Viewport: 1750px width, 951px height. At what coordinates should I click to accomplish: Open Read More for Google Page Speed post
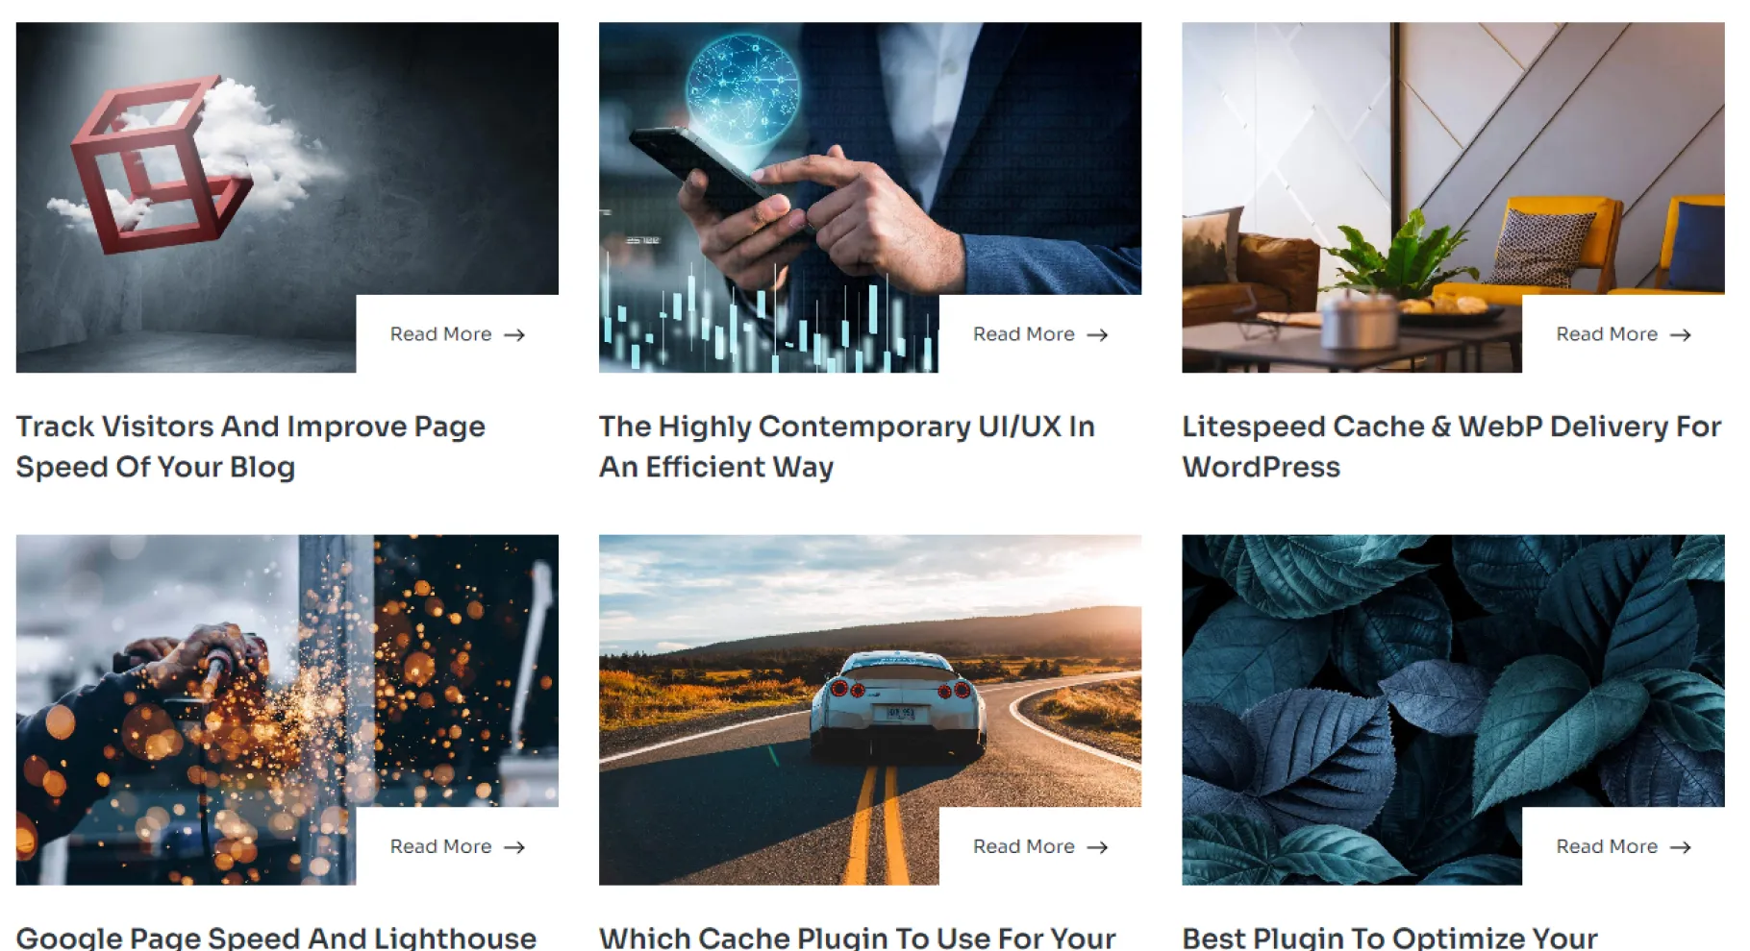[458, 846]
